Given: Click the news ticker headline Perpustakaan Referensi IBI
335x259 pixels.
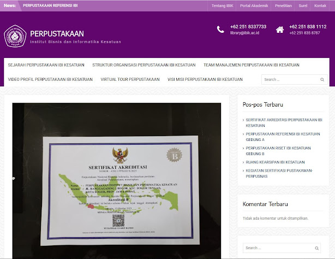Looking at the screenshot, I should (50, 5).
